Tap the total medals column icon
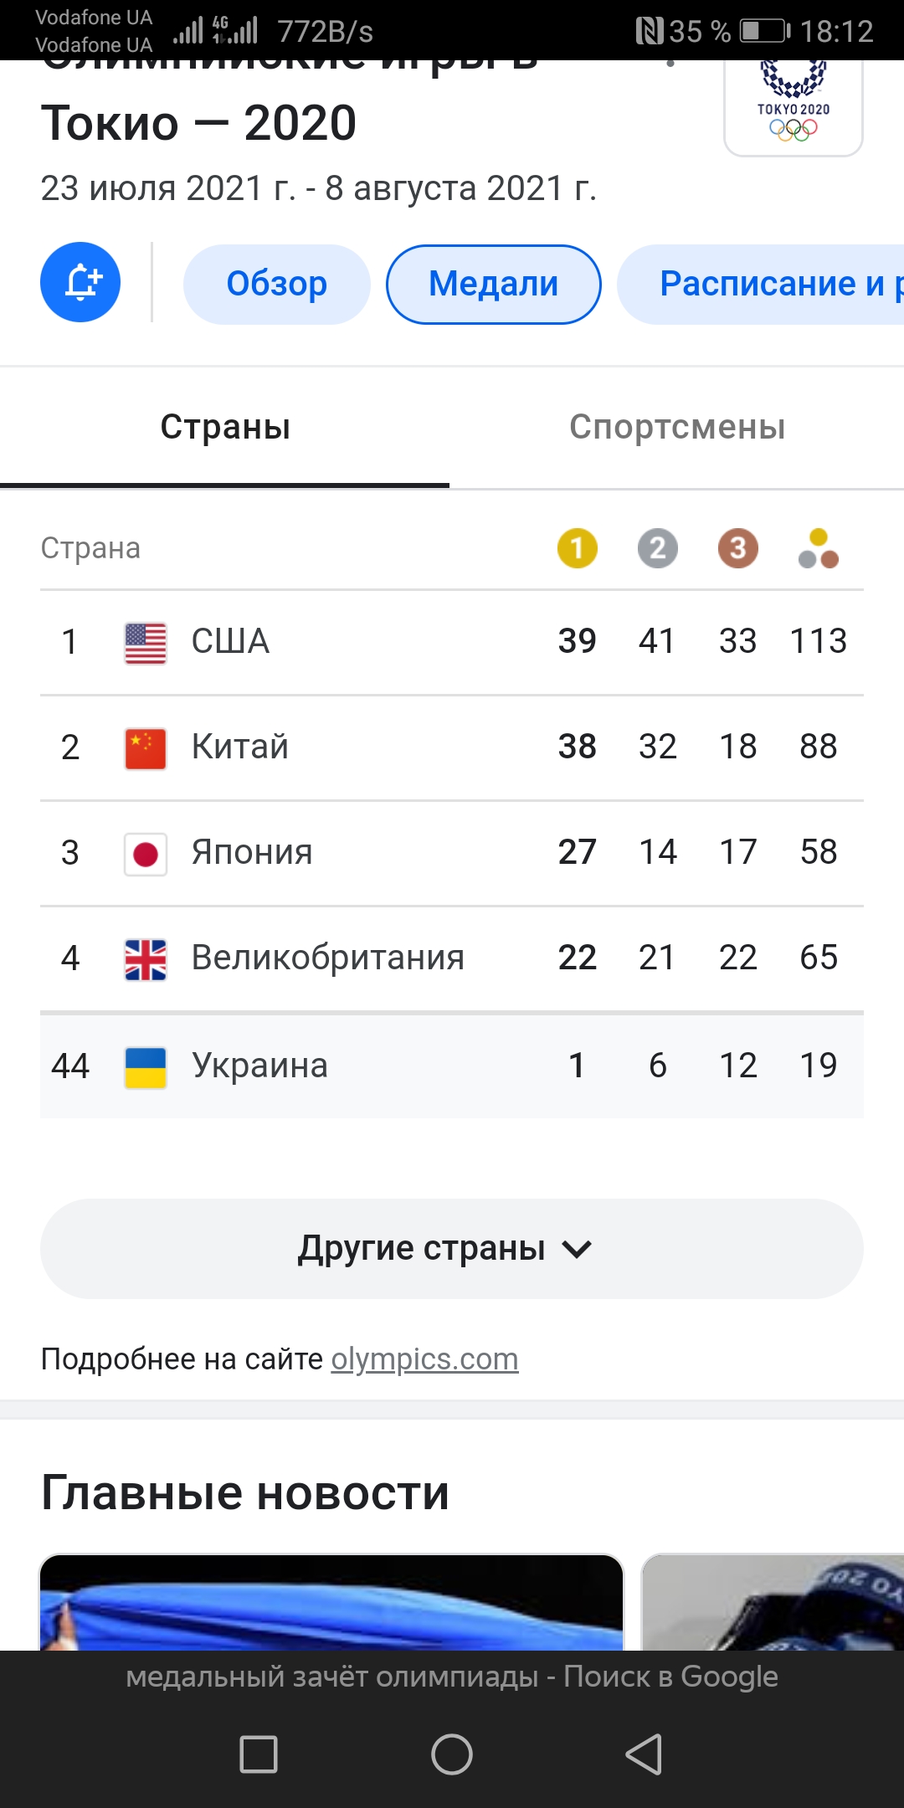904x1808 pixels. pos(818,548)
